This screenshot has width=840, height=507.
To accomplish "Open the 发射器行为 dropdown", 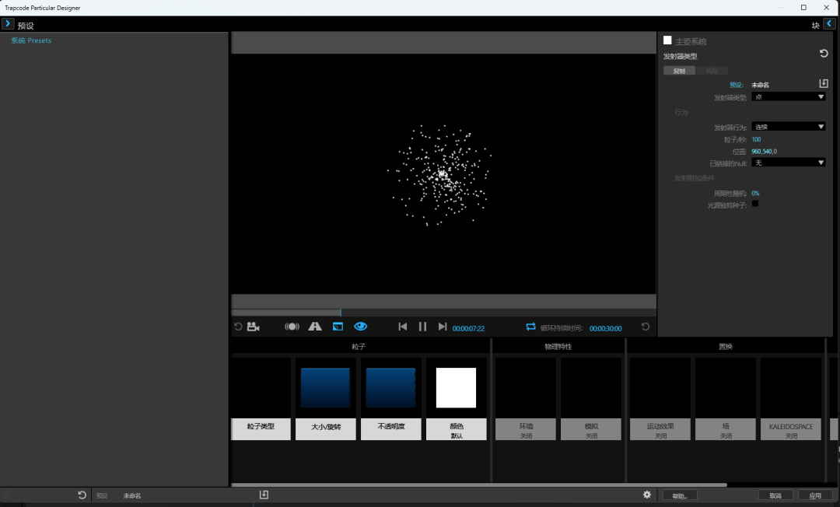I will pyautogui.click(x=789, y=127).
